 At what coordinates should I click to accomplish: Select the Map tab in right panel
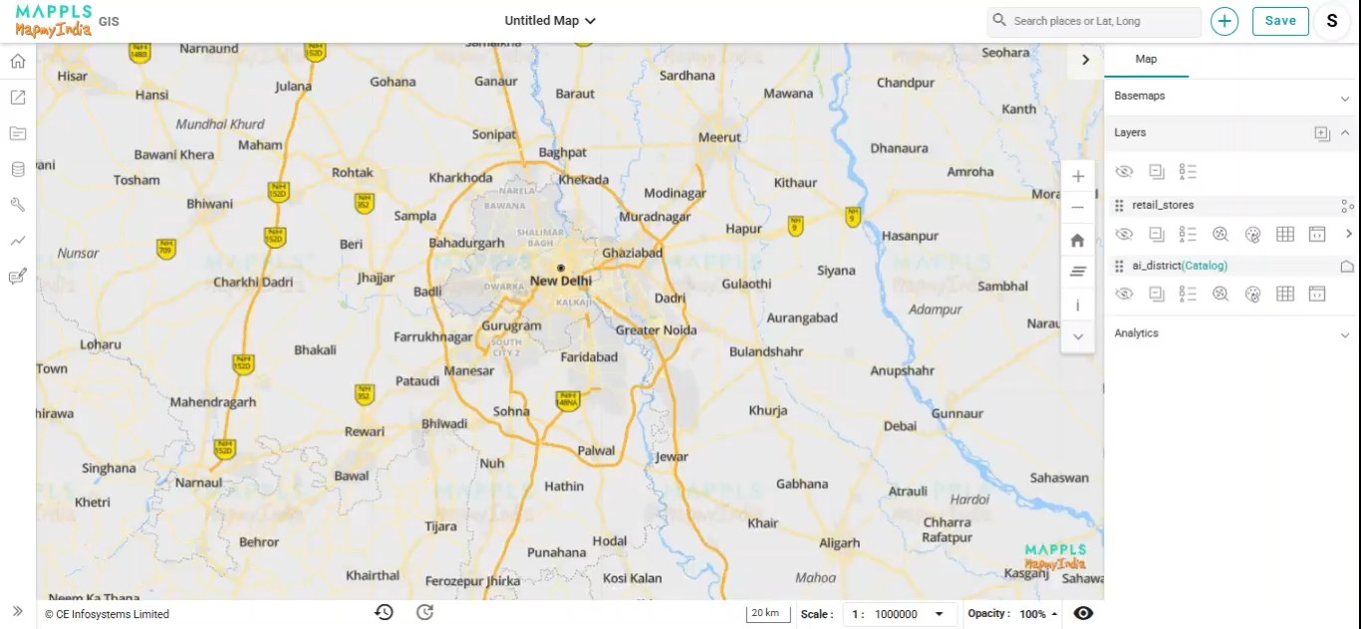(1146, 60)
